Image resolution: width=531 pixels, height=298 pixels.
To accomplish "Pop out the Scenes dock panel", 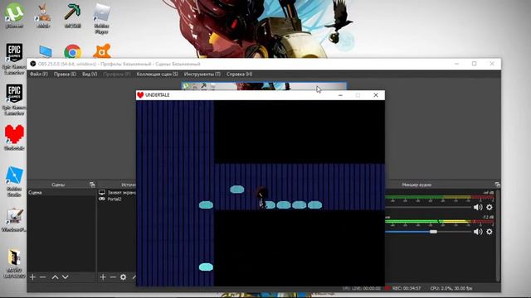I will click(92, 185).
